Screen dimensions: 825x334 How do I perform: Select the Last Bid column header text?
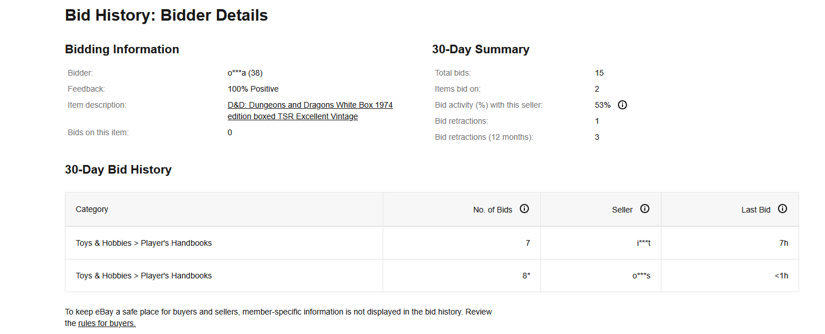click(756, 210)
